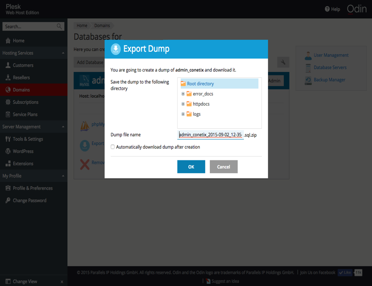372x286 pixels.
Task: Expand the error_docs folder node
Action: 183,94
